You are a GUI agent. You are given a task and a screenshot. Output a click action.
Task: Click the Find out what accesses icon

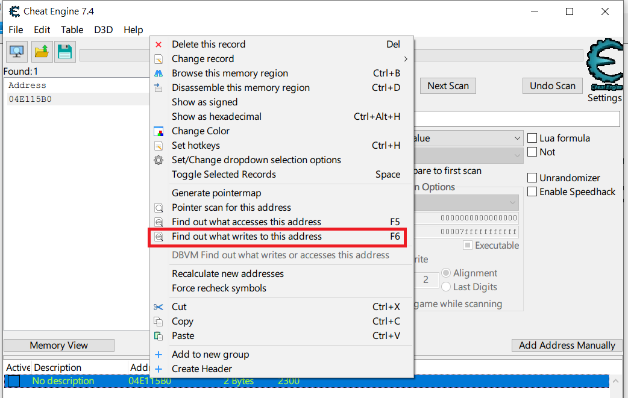click(159, 222)
